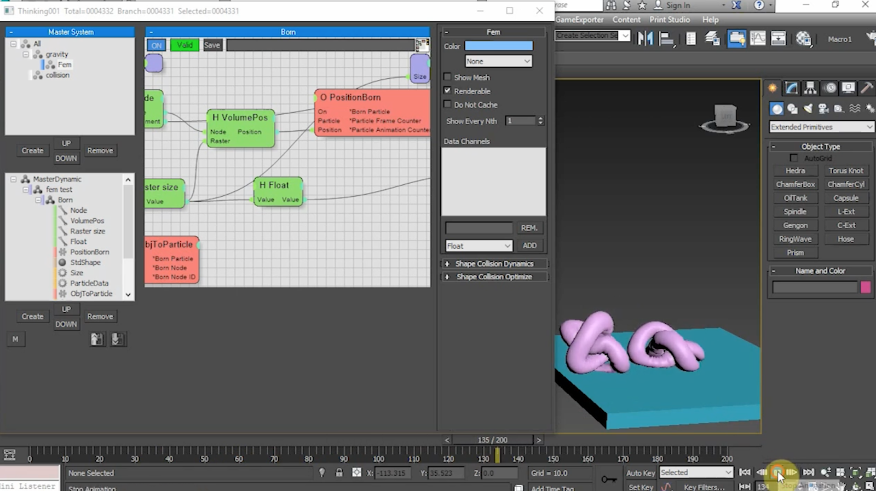The height and width of the screenshot is (491, 876).
Task: Open the GameExporter menu
Action: (579, 20)
